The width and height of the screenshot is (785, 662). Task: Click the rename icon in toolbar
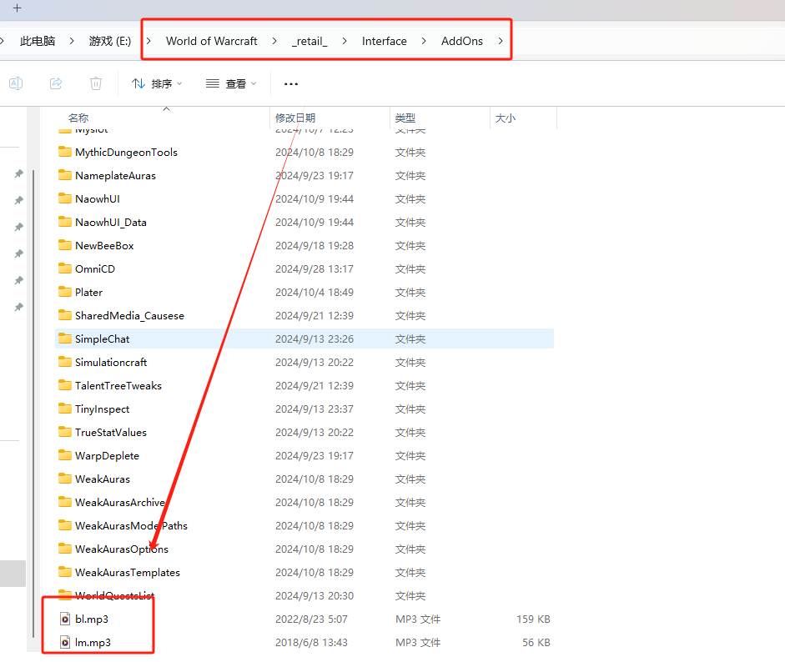click(16, 83)
